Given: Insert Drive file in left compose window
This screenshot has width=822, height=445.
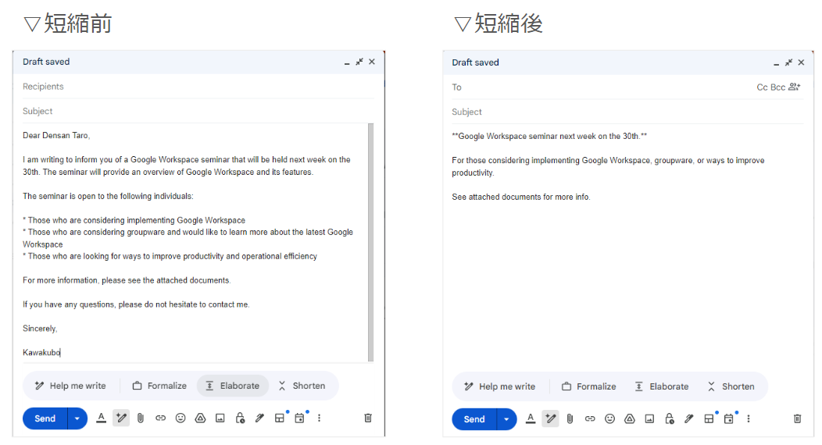Looking at the screenshot, I should (x=200, y=418).
